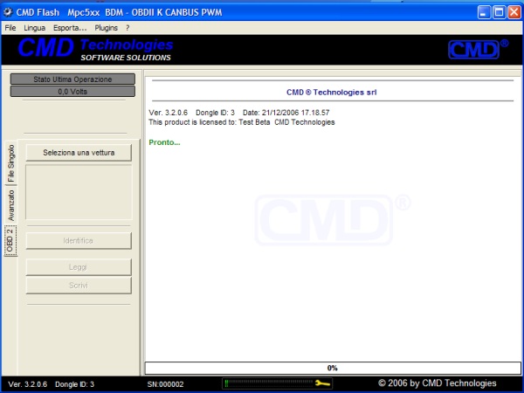
Task: Click the CMD registered logo in banner
Action: (478, 49)
